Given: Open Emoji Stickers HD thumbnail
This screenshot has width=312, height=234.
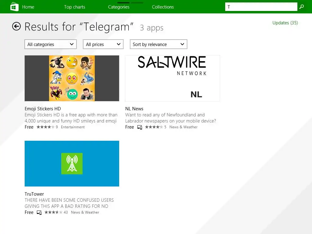Looking at the screenshot, I should click(72, 78).
